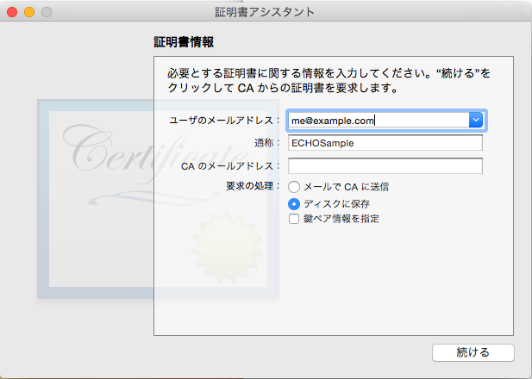Viewport: 532px width, 379px height.
Task: Click the CA のメールアドレス label
Action: [230, 166]
